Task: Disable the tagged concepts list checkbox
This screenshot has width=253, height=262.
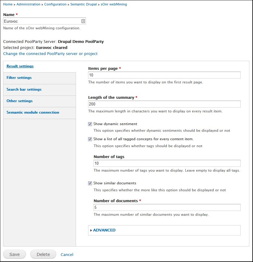Action: [90, 139]
